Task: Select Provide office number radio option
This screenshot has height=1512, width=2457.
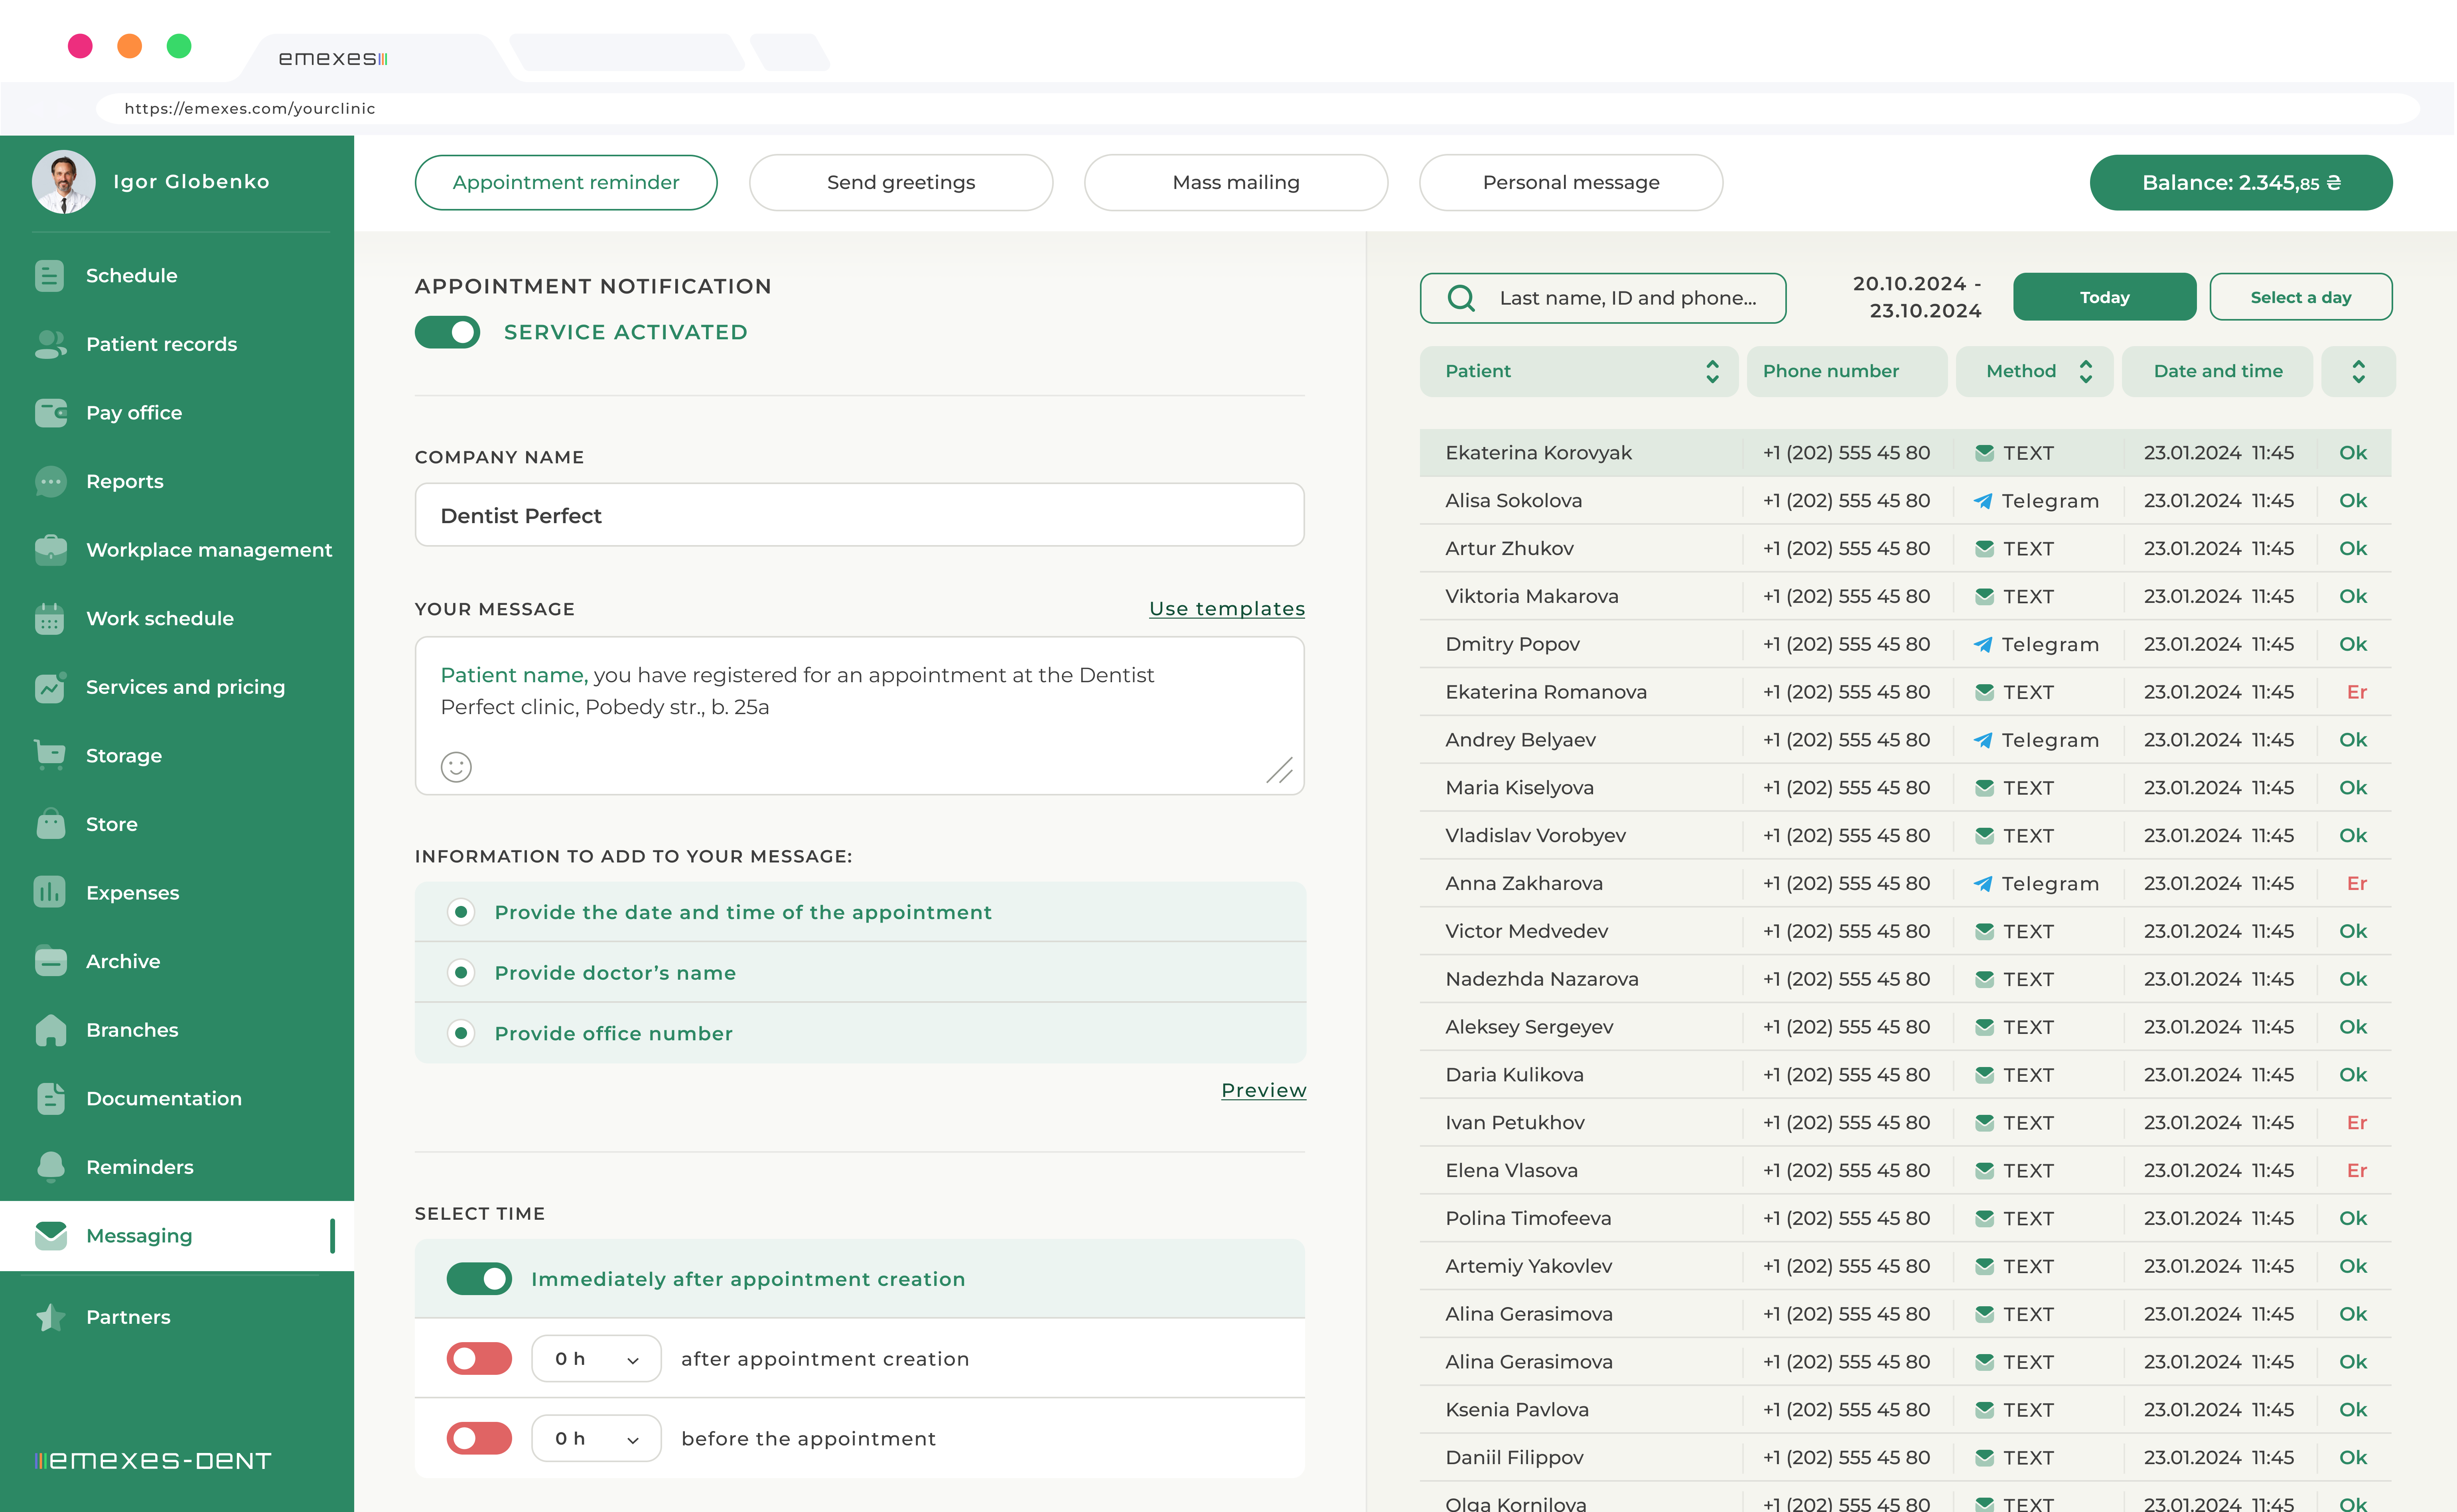Action: coord(461,1033)
